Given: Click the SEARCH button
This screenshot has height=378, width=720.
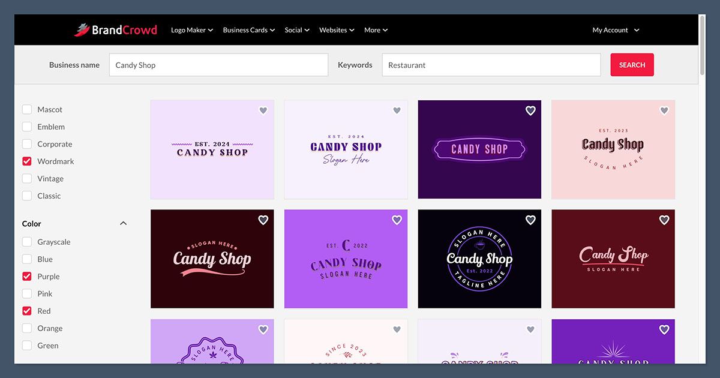Looking at the screenshot, I should click(x=632, y=64).
